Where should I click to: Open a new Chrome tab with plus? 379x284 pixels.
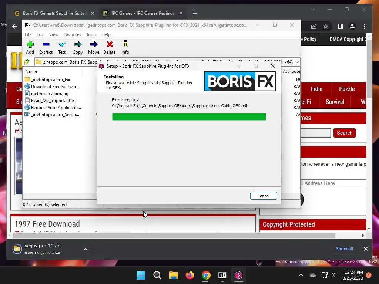tap(195, 13)
